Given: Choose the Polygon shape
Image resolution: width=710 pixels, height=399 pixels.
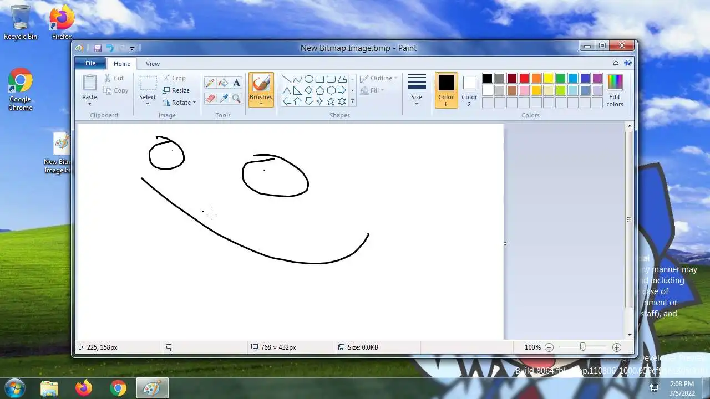Looking at the screenshot, I should (342, 79).
